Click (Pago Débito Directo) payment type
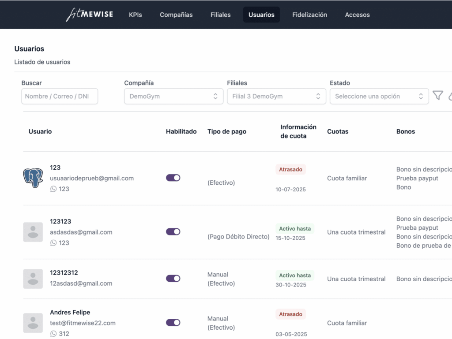452x339 pixels. point(238,237)
